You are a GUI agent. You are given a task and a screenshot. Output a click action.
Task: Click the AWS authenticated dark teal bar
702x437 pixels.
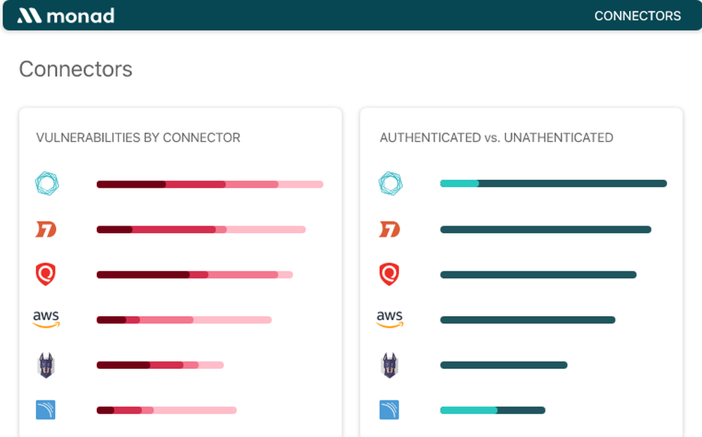(x=528, y=320)
